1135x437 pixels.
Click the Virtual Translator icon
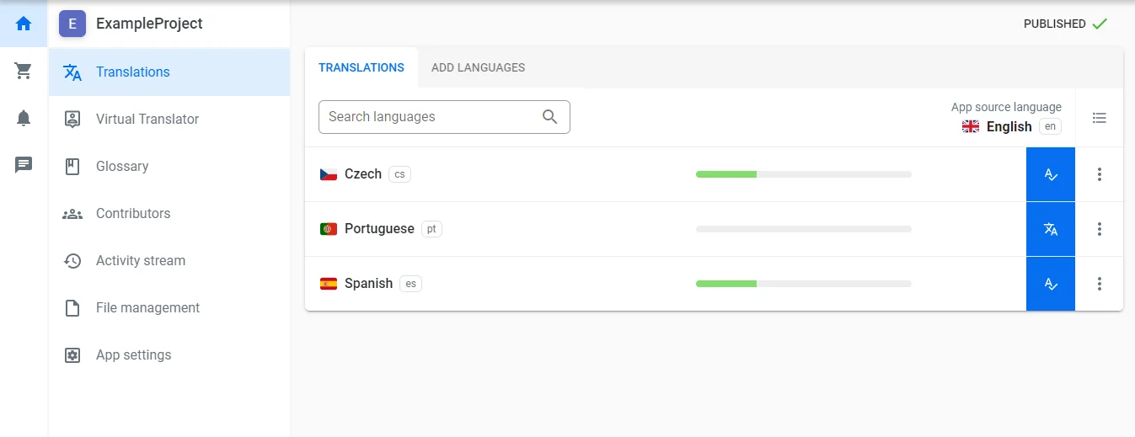click(72, 120)
